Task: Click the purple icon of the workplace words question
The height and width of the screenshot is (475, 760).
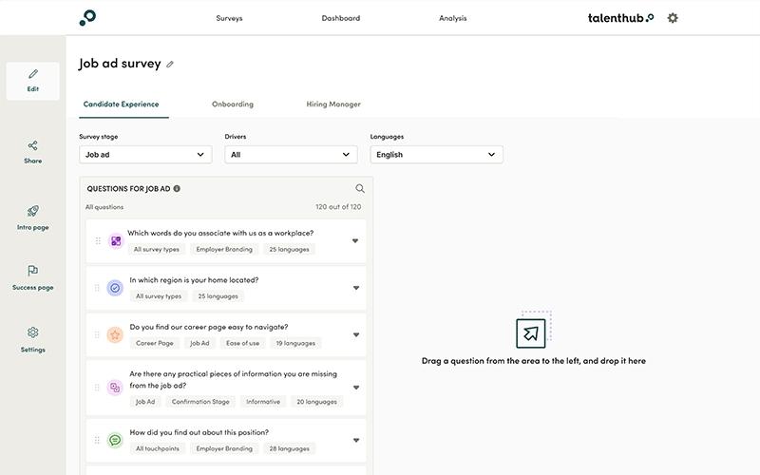Action: click(x=116, y=241)
